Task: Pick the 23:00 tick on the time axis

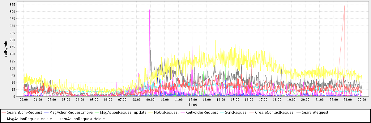Action: tap(348, 100)
